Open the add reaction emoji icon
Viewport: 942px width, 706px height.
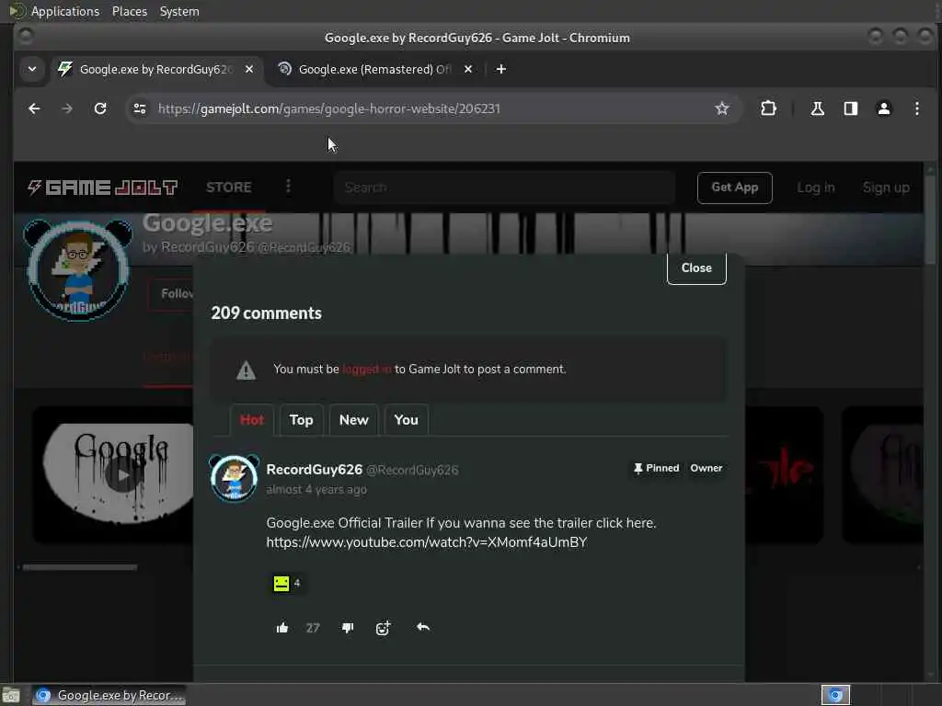click(384, 628)
